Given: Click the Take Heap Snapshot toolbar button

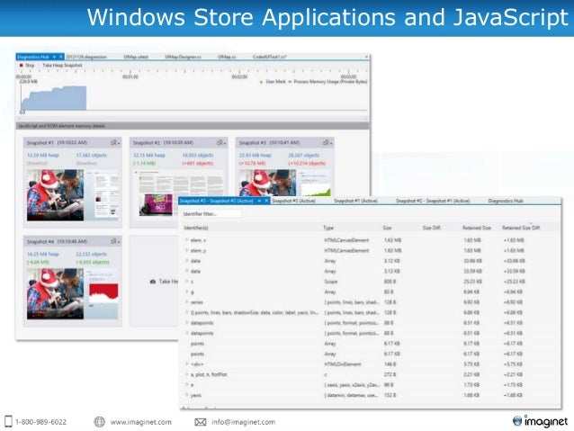Looking at the screenshot, I should click(x=62, y=65).
